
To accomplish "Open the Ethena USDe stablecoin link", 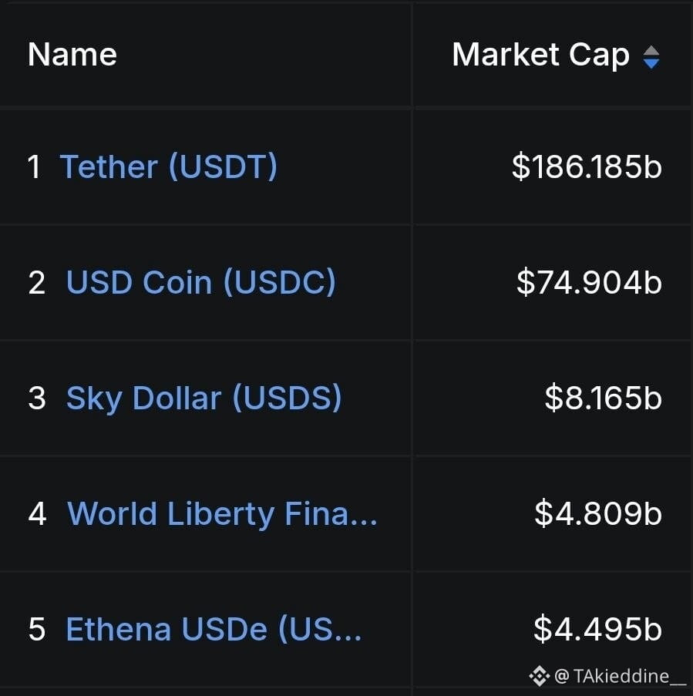I will (214, 630).
